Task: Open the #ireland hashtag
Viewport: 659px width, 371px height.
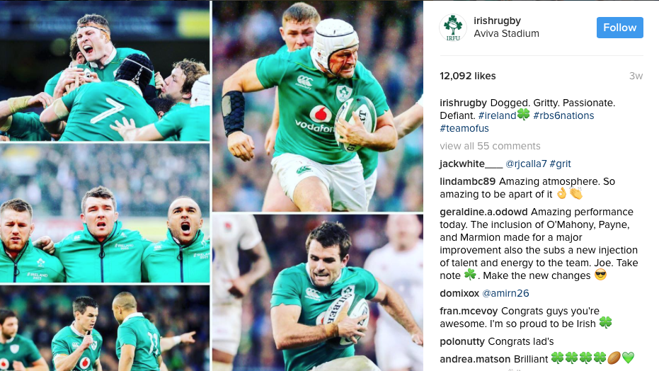Action: tap(504, 115)
